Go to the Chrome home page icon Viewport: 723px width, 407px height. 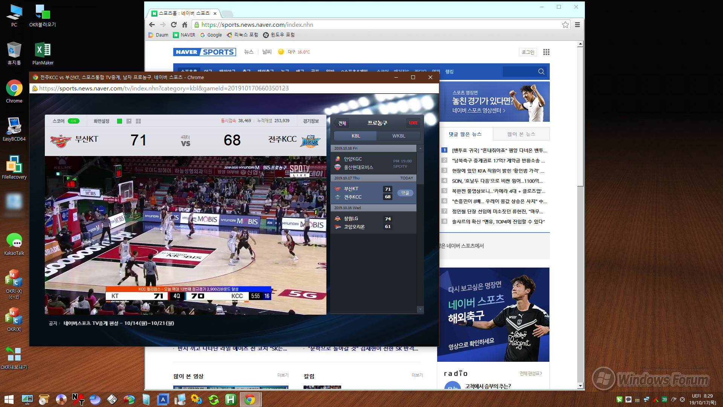tap(185, 24)
